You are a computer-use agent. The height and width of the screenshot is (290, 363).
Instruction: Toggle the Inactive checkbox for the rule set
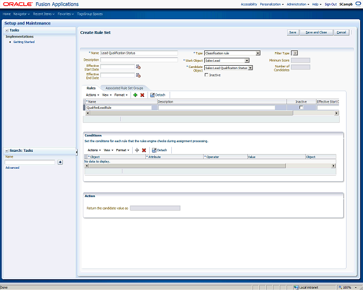pos(206,75)
